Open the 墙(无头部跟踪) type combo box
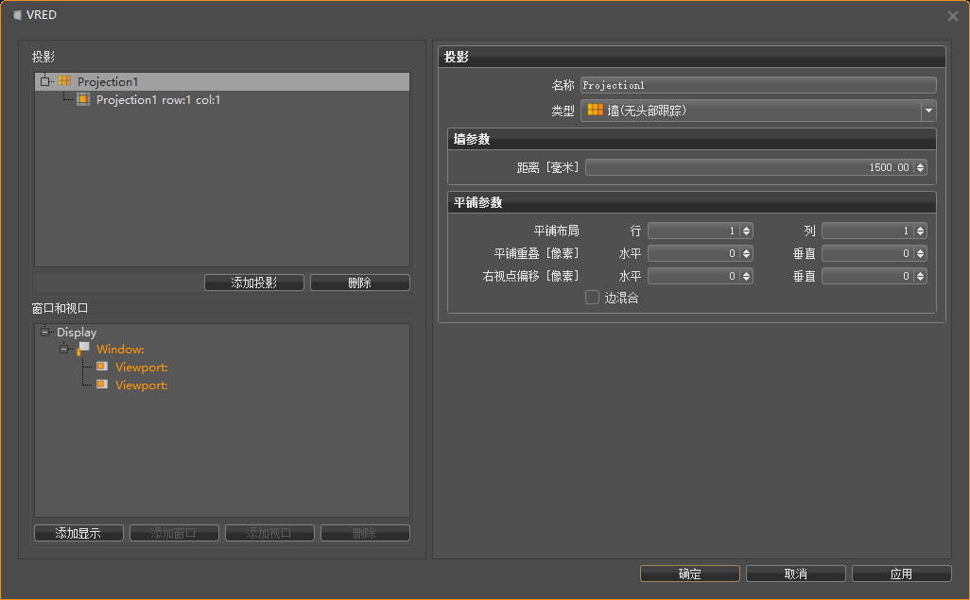 click(x=758, y=111)
